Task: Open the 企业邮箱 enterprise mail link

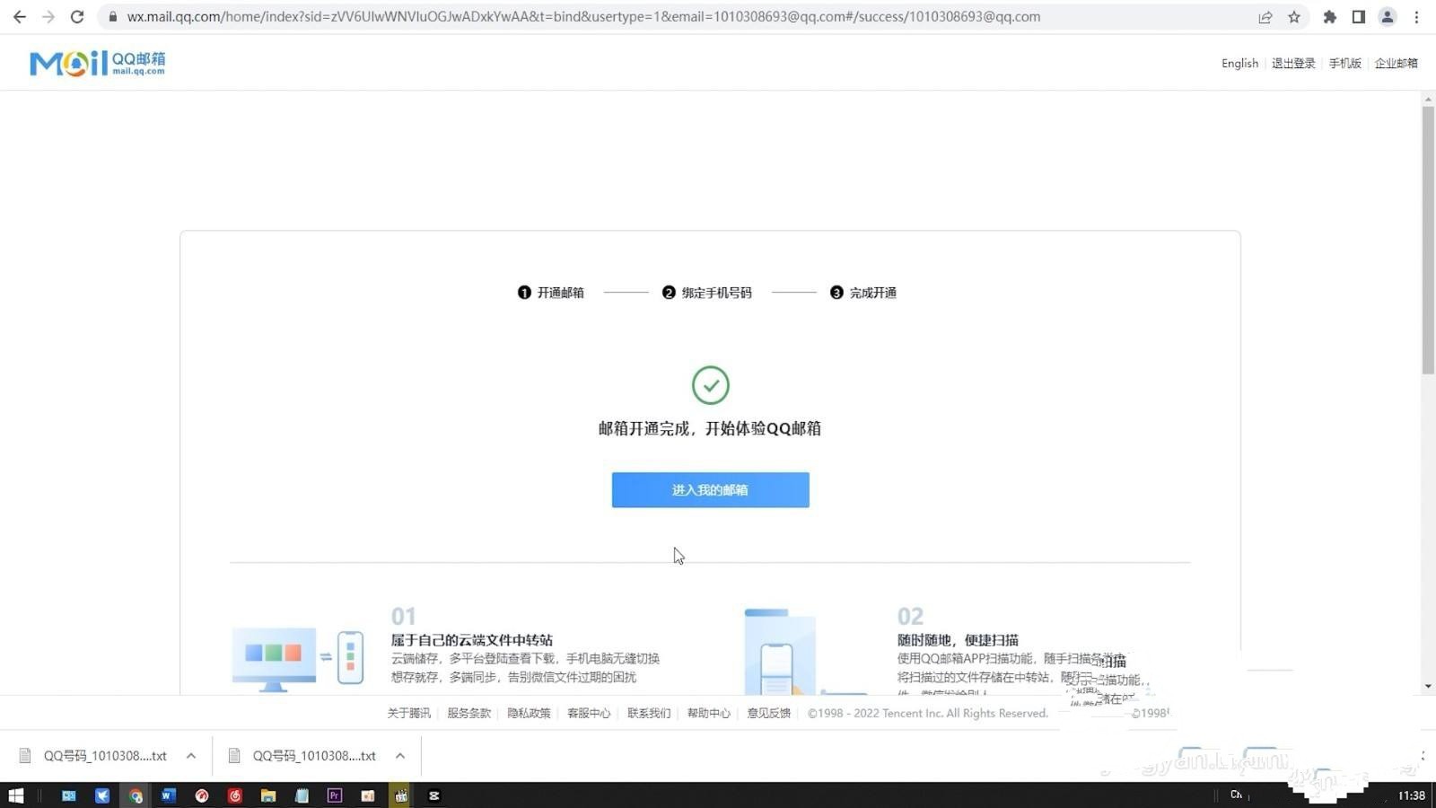Action: coord(1397,63)
